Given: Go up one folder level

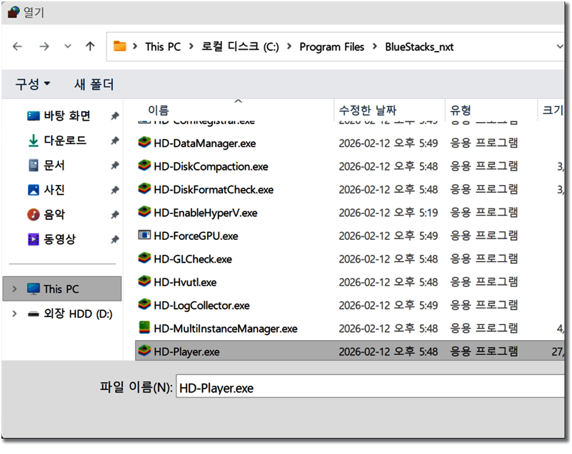Looking at the screenshot, I should pos(90,46).
